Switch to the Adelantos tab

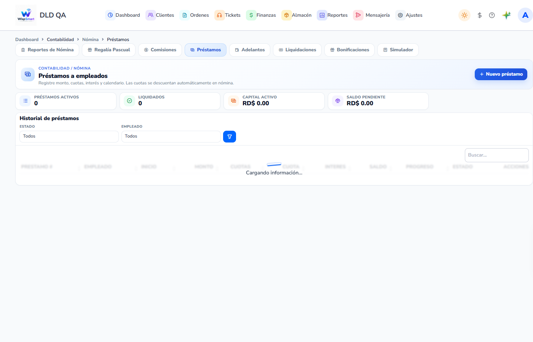(x=250, y=50)
